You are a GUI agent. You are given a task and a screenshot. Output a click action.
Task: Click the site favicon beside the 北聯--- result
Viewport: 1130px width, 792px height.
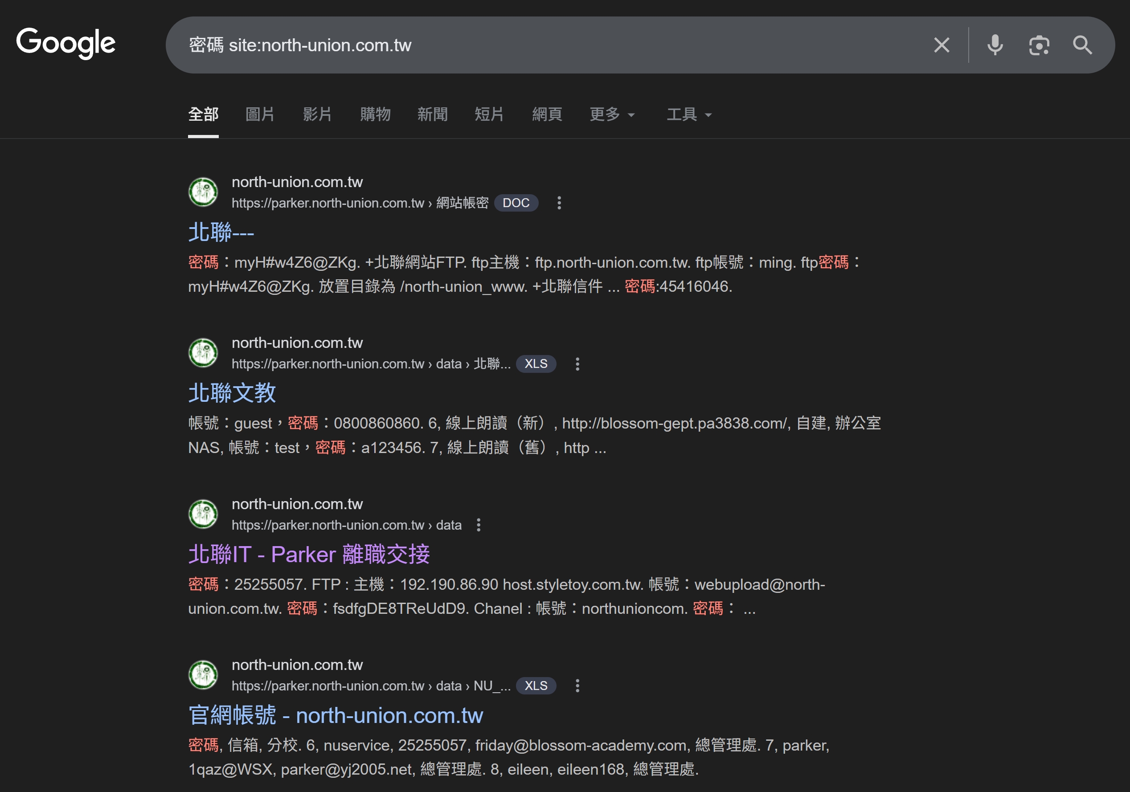203,192
